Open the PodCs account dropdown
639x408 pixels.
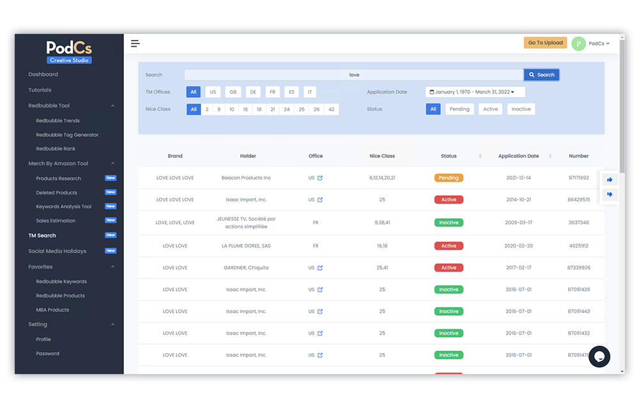pos(599,43)
